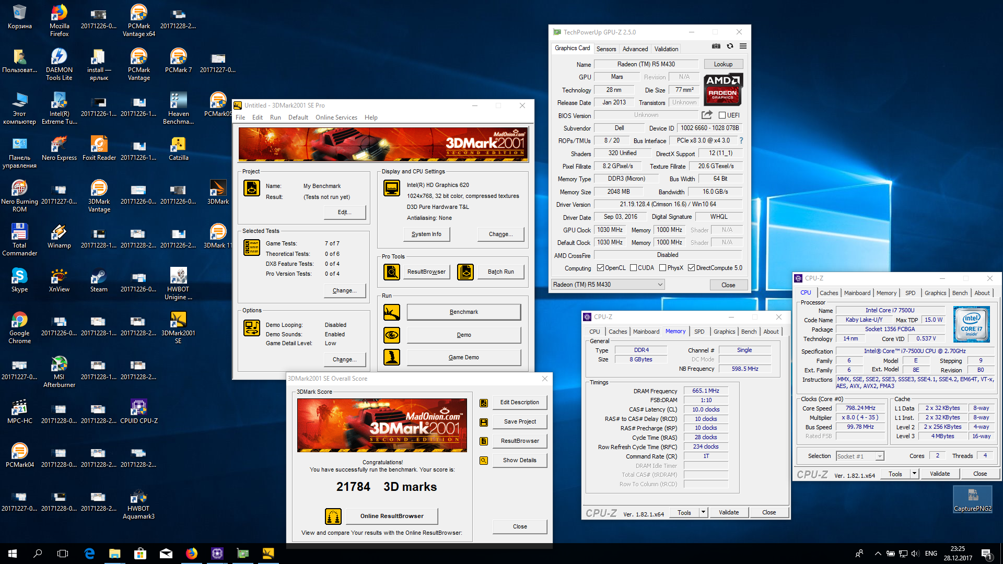Click the CapturePNG2 desktop icon
Image resolution: width=1003 pixels, height=564 pixels.
tap(972, 499)
